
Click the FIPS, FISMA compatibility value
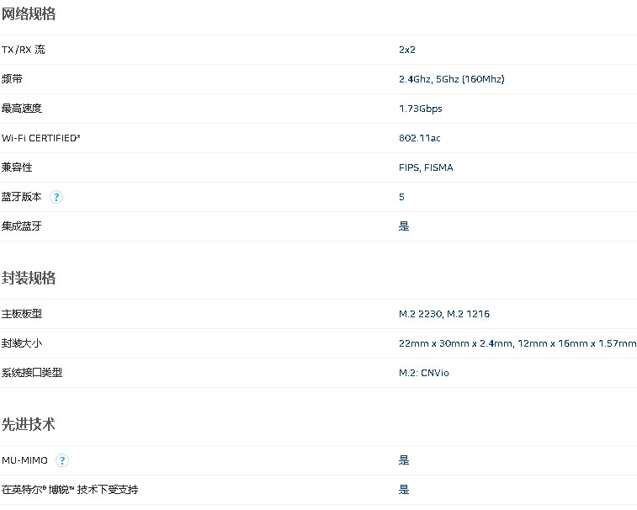pyautogui.click(x=426, y=167)
